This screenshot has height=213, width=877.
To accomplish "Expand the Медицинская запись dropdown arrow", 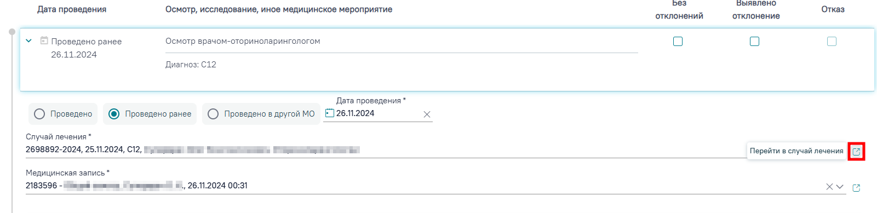I will pyautogui.click(x=840, y=187).
